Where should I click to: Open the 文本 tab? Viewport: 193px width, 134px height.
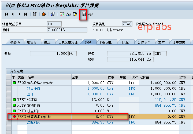(x=161, y=42)
